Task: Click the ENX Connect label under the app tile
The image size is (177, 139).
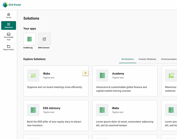Action: pyautogui.click(x=44, y=48)
